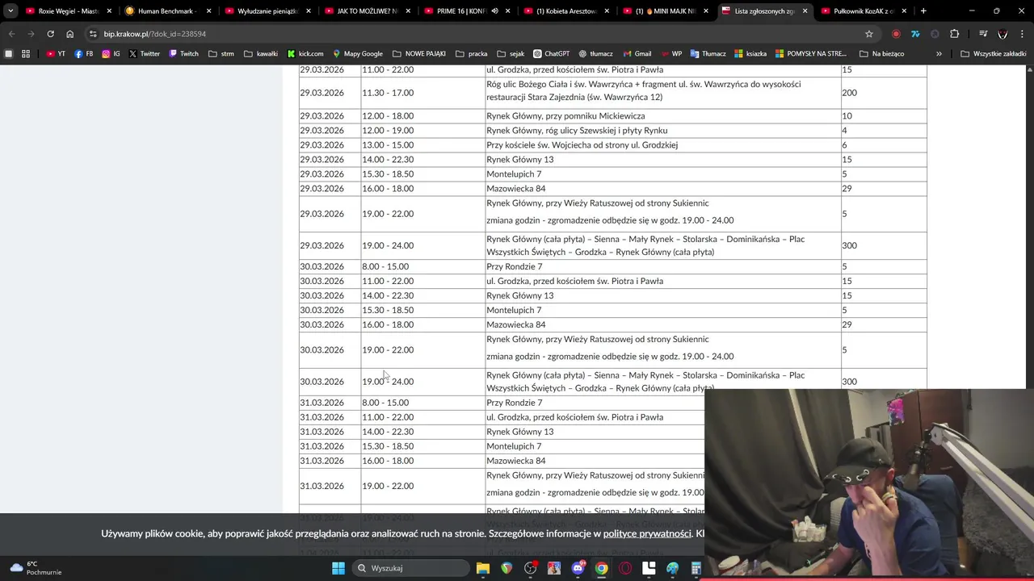Open the YT bookmark

pos(56,53)
